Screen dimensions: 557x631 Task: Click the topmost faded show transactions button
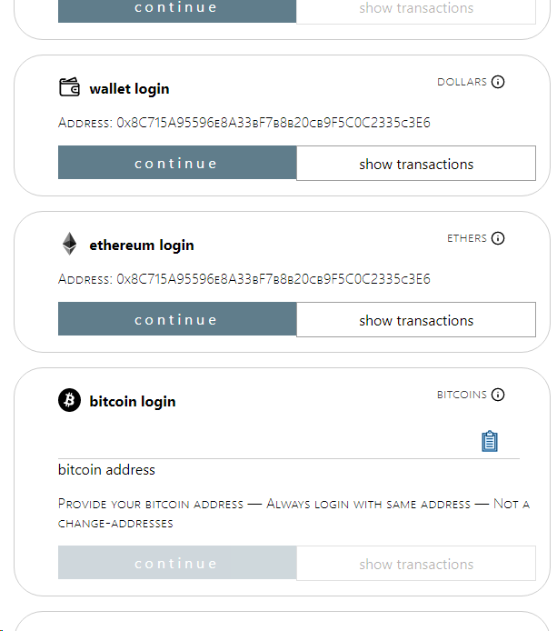click(x=416, y=10)
